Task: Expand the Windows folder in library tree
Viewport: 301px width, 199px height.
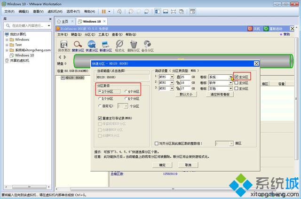Action: pos(7,40)
